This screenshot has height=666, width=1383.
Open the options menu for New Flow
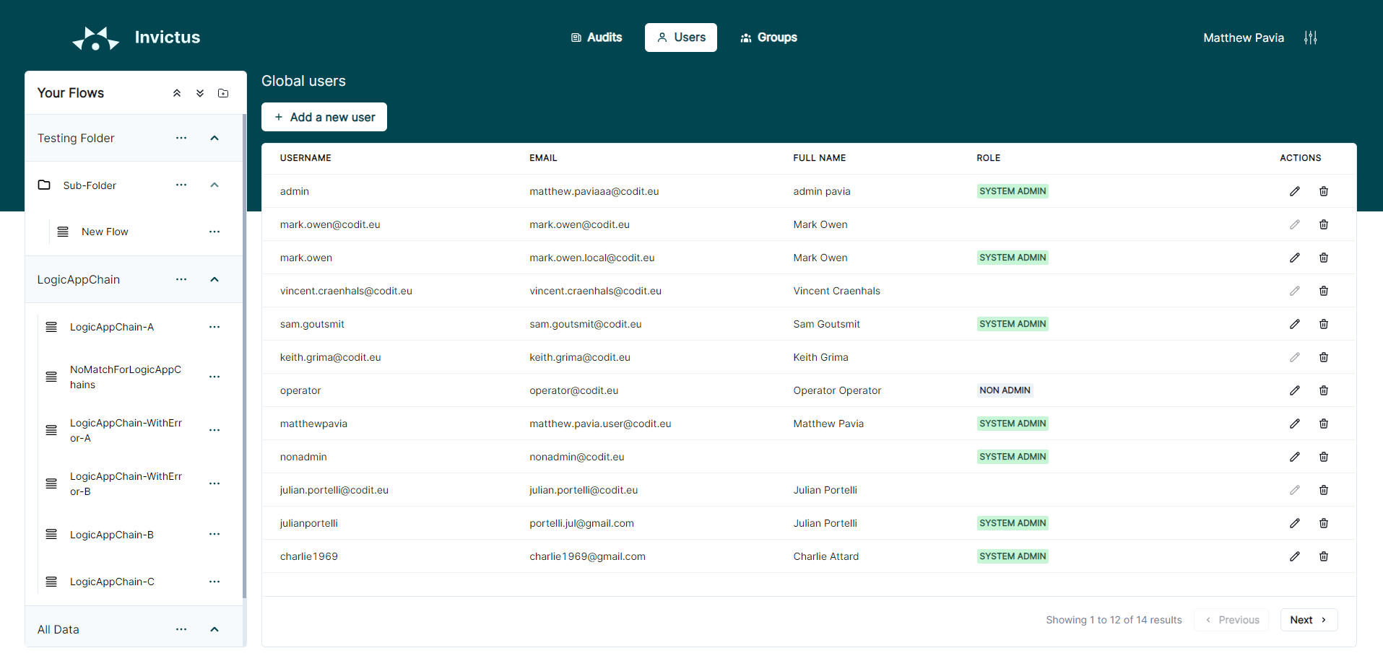coord(214,231)
